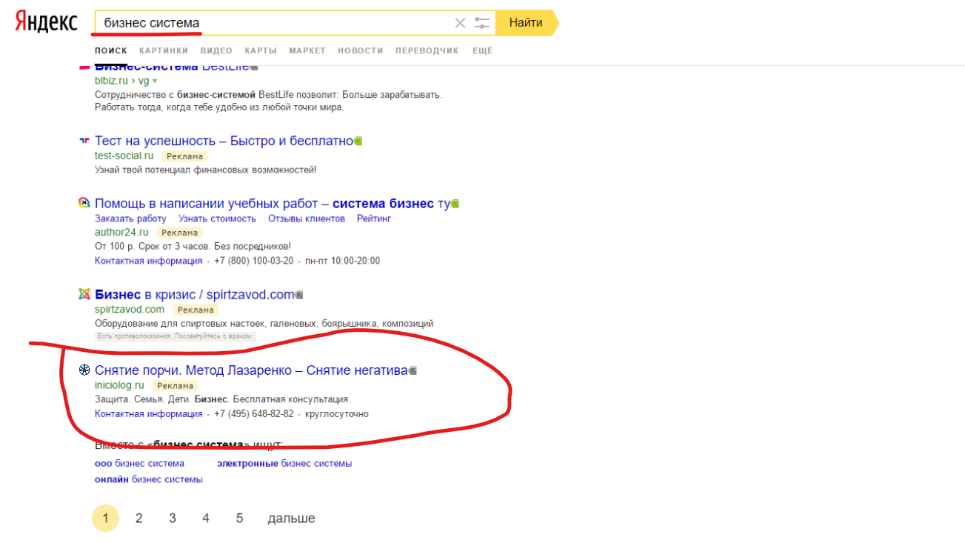Select current page 1 in pagination
Viewport: 965px width, 543px height.
tap(105, 518)
